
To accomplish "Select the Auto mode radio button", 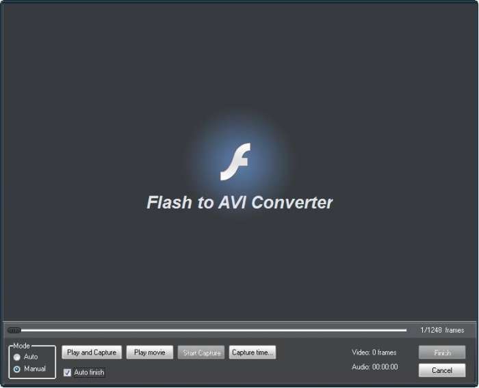I will (x=17, y=357).
